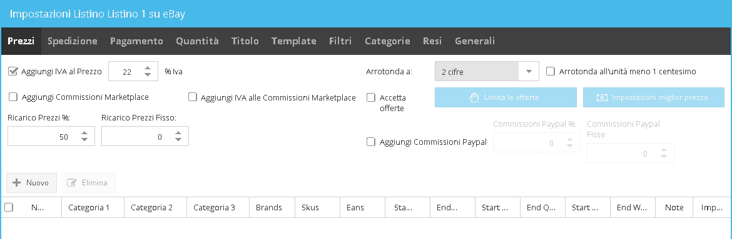Open the Resi tab
This screenshot has height=239, width=732.
(432, 41)
